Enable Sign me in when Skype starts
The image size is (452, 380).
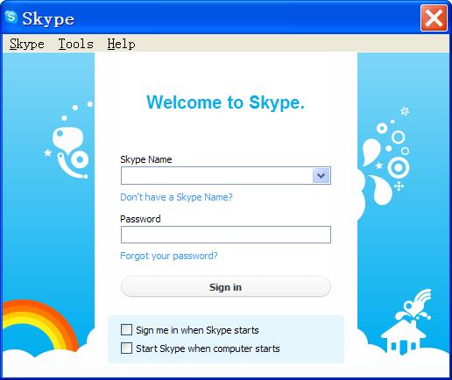tap(126, 330)
